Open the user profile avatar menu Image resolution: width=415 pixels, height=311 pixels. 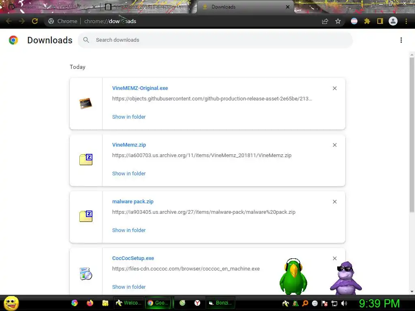[x=393, y=21]
